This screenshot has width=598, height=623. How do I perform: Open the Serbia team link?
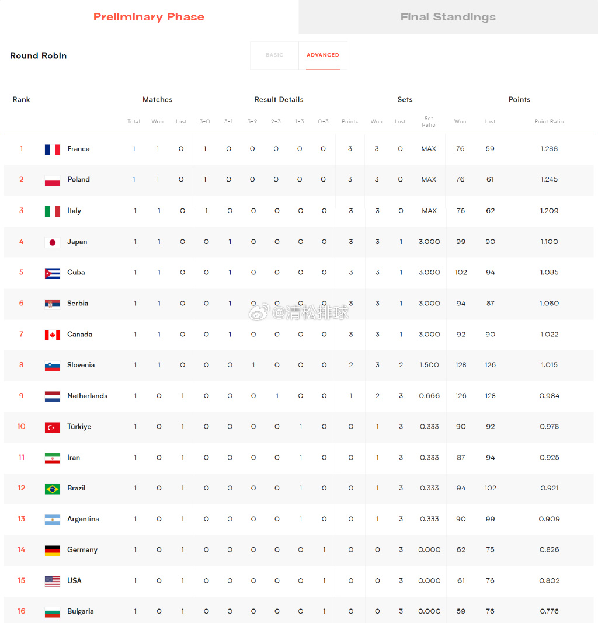pos(78,303)
